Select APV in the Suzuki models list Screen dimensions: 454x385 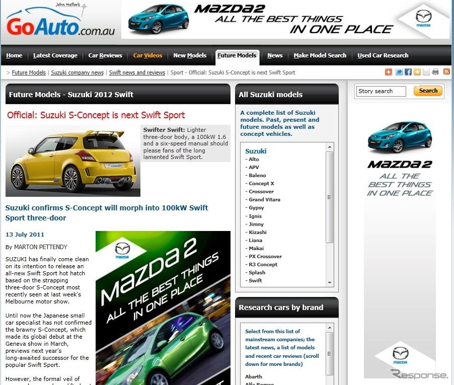(254, 167)
